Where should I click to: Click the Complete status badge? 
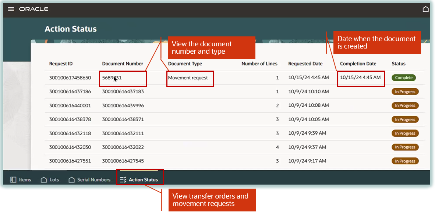coord(404,78)
